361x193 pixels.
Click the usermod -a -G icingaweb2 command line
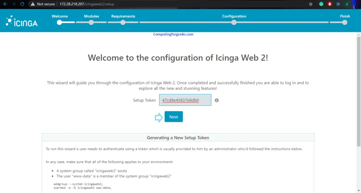[82, 188]
